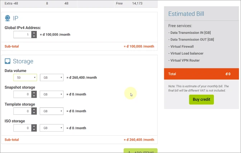The height and width of the screenshot is (153, 241).
Task: Click the 14,173 price cell
Action: [x=137, y=3]
